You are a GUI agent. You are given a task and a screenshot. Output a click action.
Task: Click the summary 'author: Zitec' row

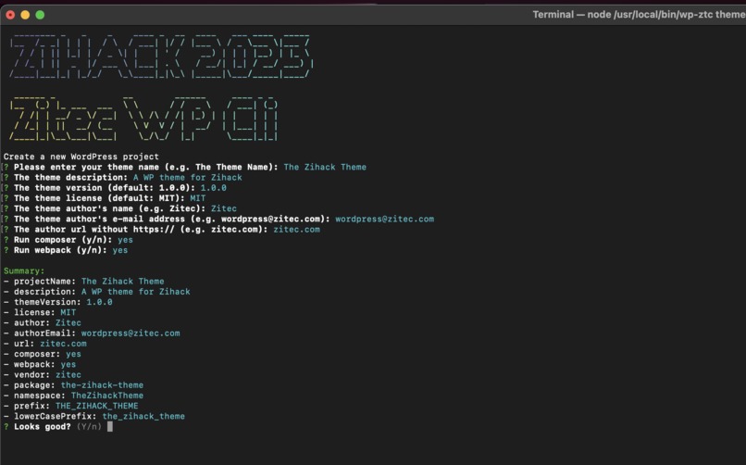(43, 322)
